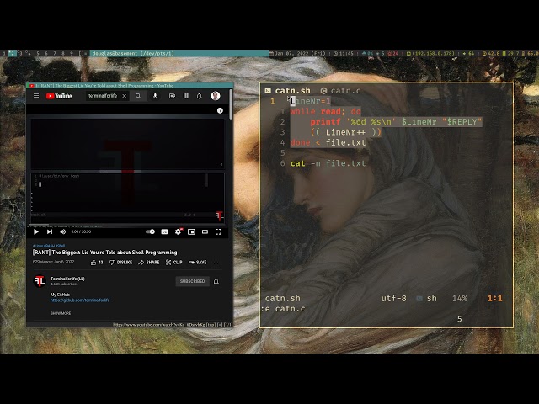Image resolution: width=539 pixels, height=404 pixels.
Task: Enter fullscreen mode in the player
Action: point(218,232)
